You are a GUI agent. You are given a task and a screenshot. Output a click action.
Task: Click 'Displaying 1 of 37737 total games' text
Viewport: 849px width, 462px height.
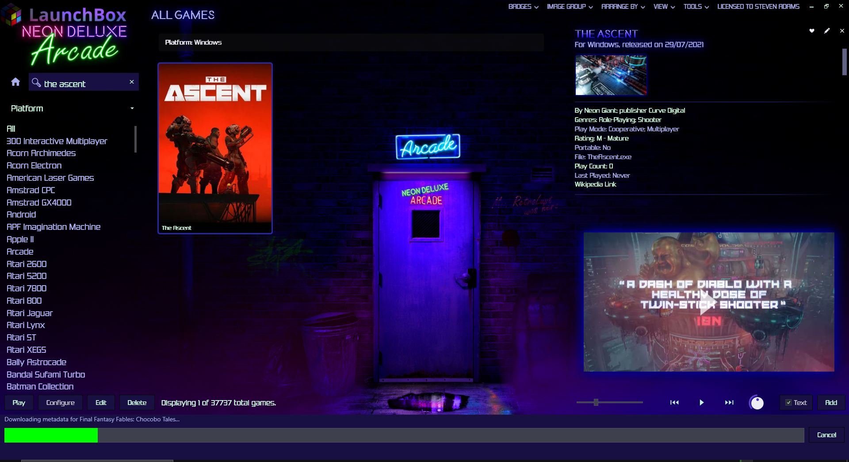(x=218, y=403)
